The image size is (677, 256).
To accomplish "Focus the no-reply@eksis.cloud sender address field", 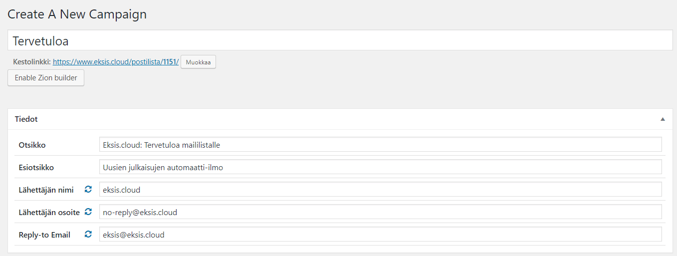I will click(381, 212).
